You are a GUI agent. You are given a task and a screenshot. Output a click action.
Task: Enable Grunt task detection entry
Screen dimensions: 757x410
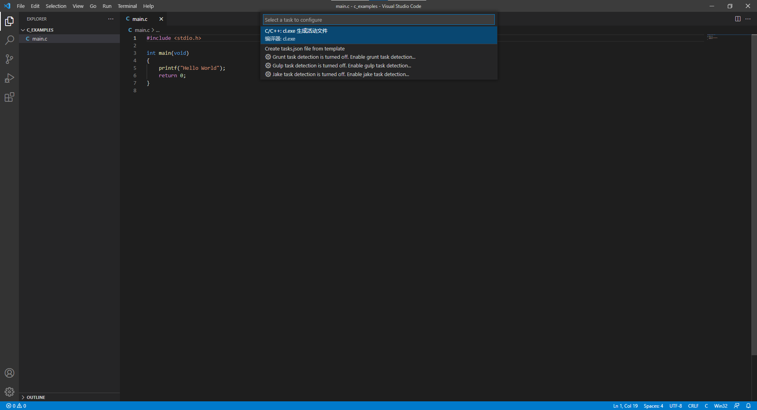pyautogui.click(x=378, y=57)
